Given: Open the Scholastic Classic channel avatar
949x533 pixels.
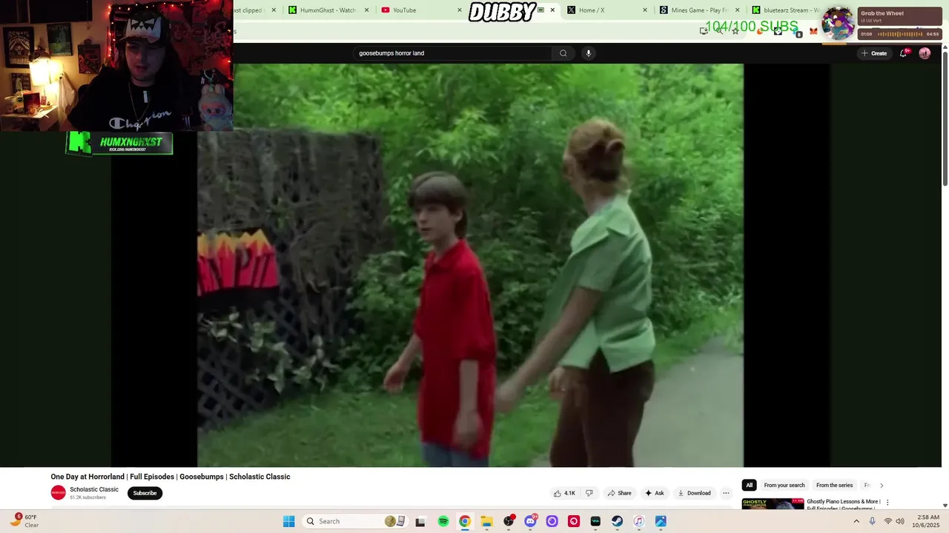Looking at the screenshot, I should pos(58,493).
